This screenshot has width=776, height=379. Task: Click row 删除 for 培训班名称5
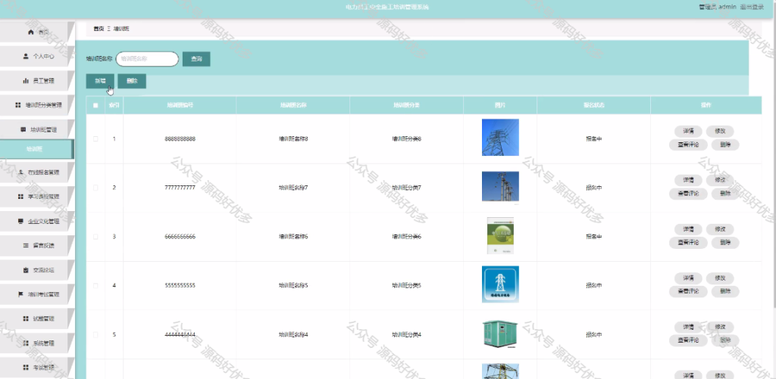click(725, 291)
